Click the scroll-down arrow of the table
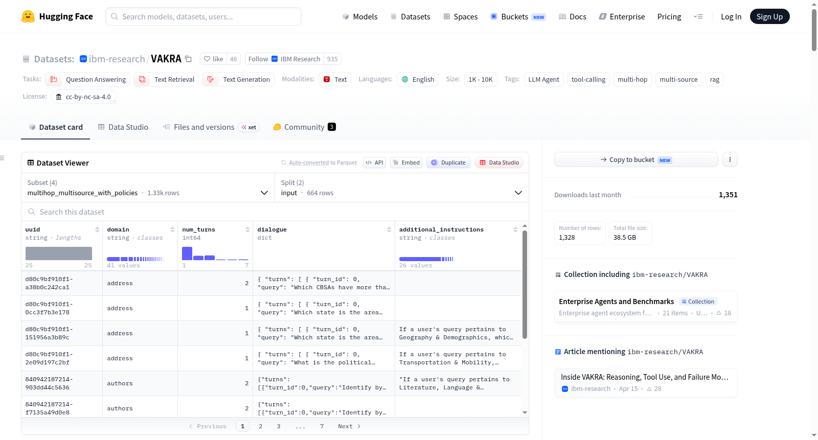 coord(525,412)
